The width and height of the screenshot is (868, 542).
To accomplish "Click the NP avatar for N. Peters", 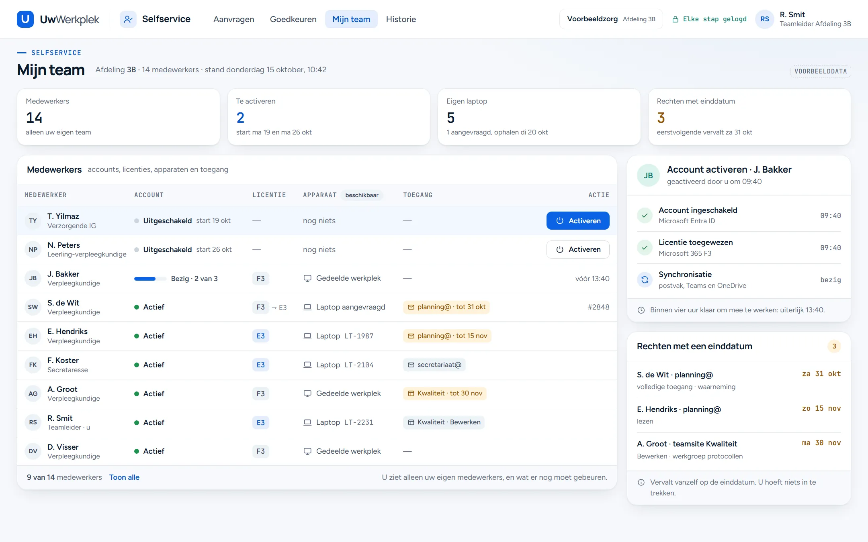I will tap(33, 249).
